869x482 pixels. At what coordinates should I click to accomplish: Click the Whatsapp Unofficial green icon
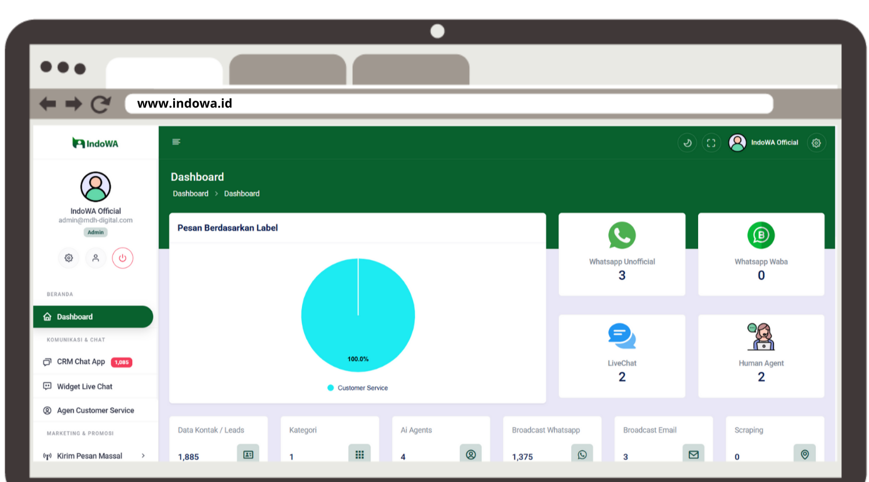pyautogui.click(x=622, y=236)
